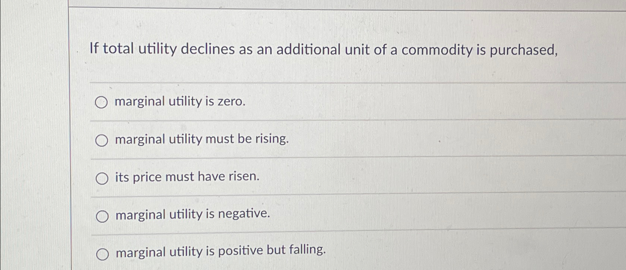The height and width of the screenshot is (270, 626).
Task: Click 'marginal utility is positive but falling' text
Action: click(x=220, y=253)
